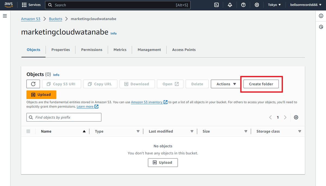Open the Permissions tab
Screen dimensions: 326x186
coord(92,50)
